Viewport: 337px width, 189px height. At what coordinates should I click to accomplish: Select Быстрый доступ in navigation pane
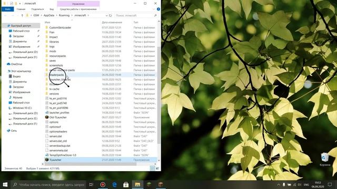tap(22, 26)
